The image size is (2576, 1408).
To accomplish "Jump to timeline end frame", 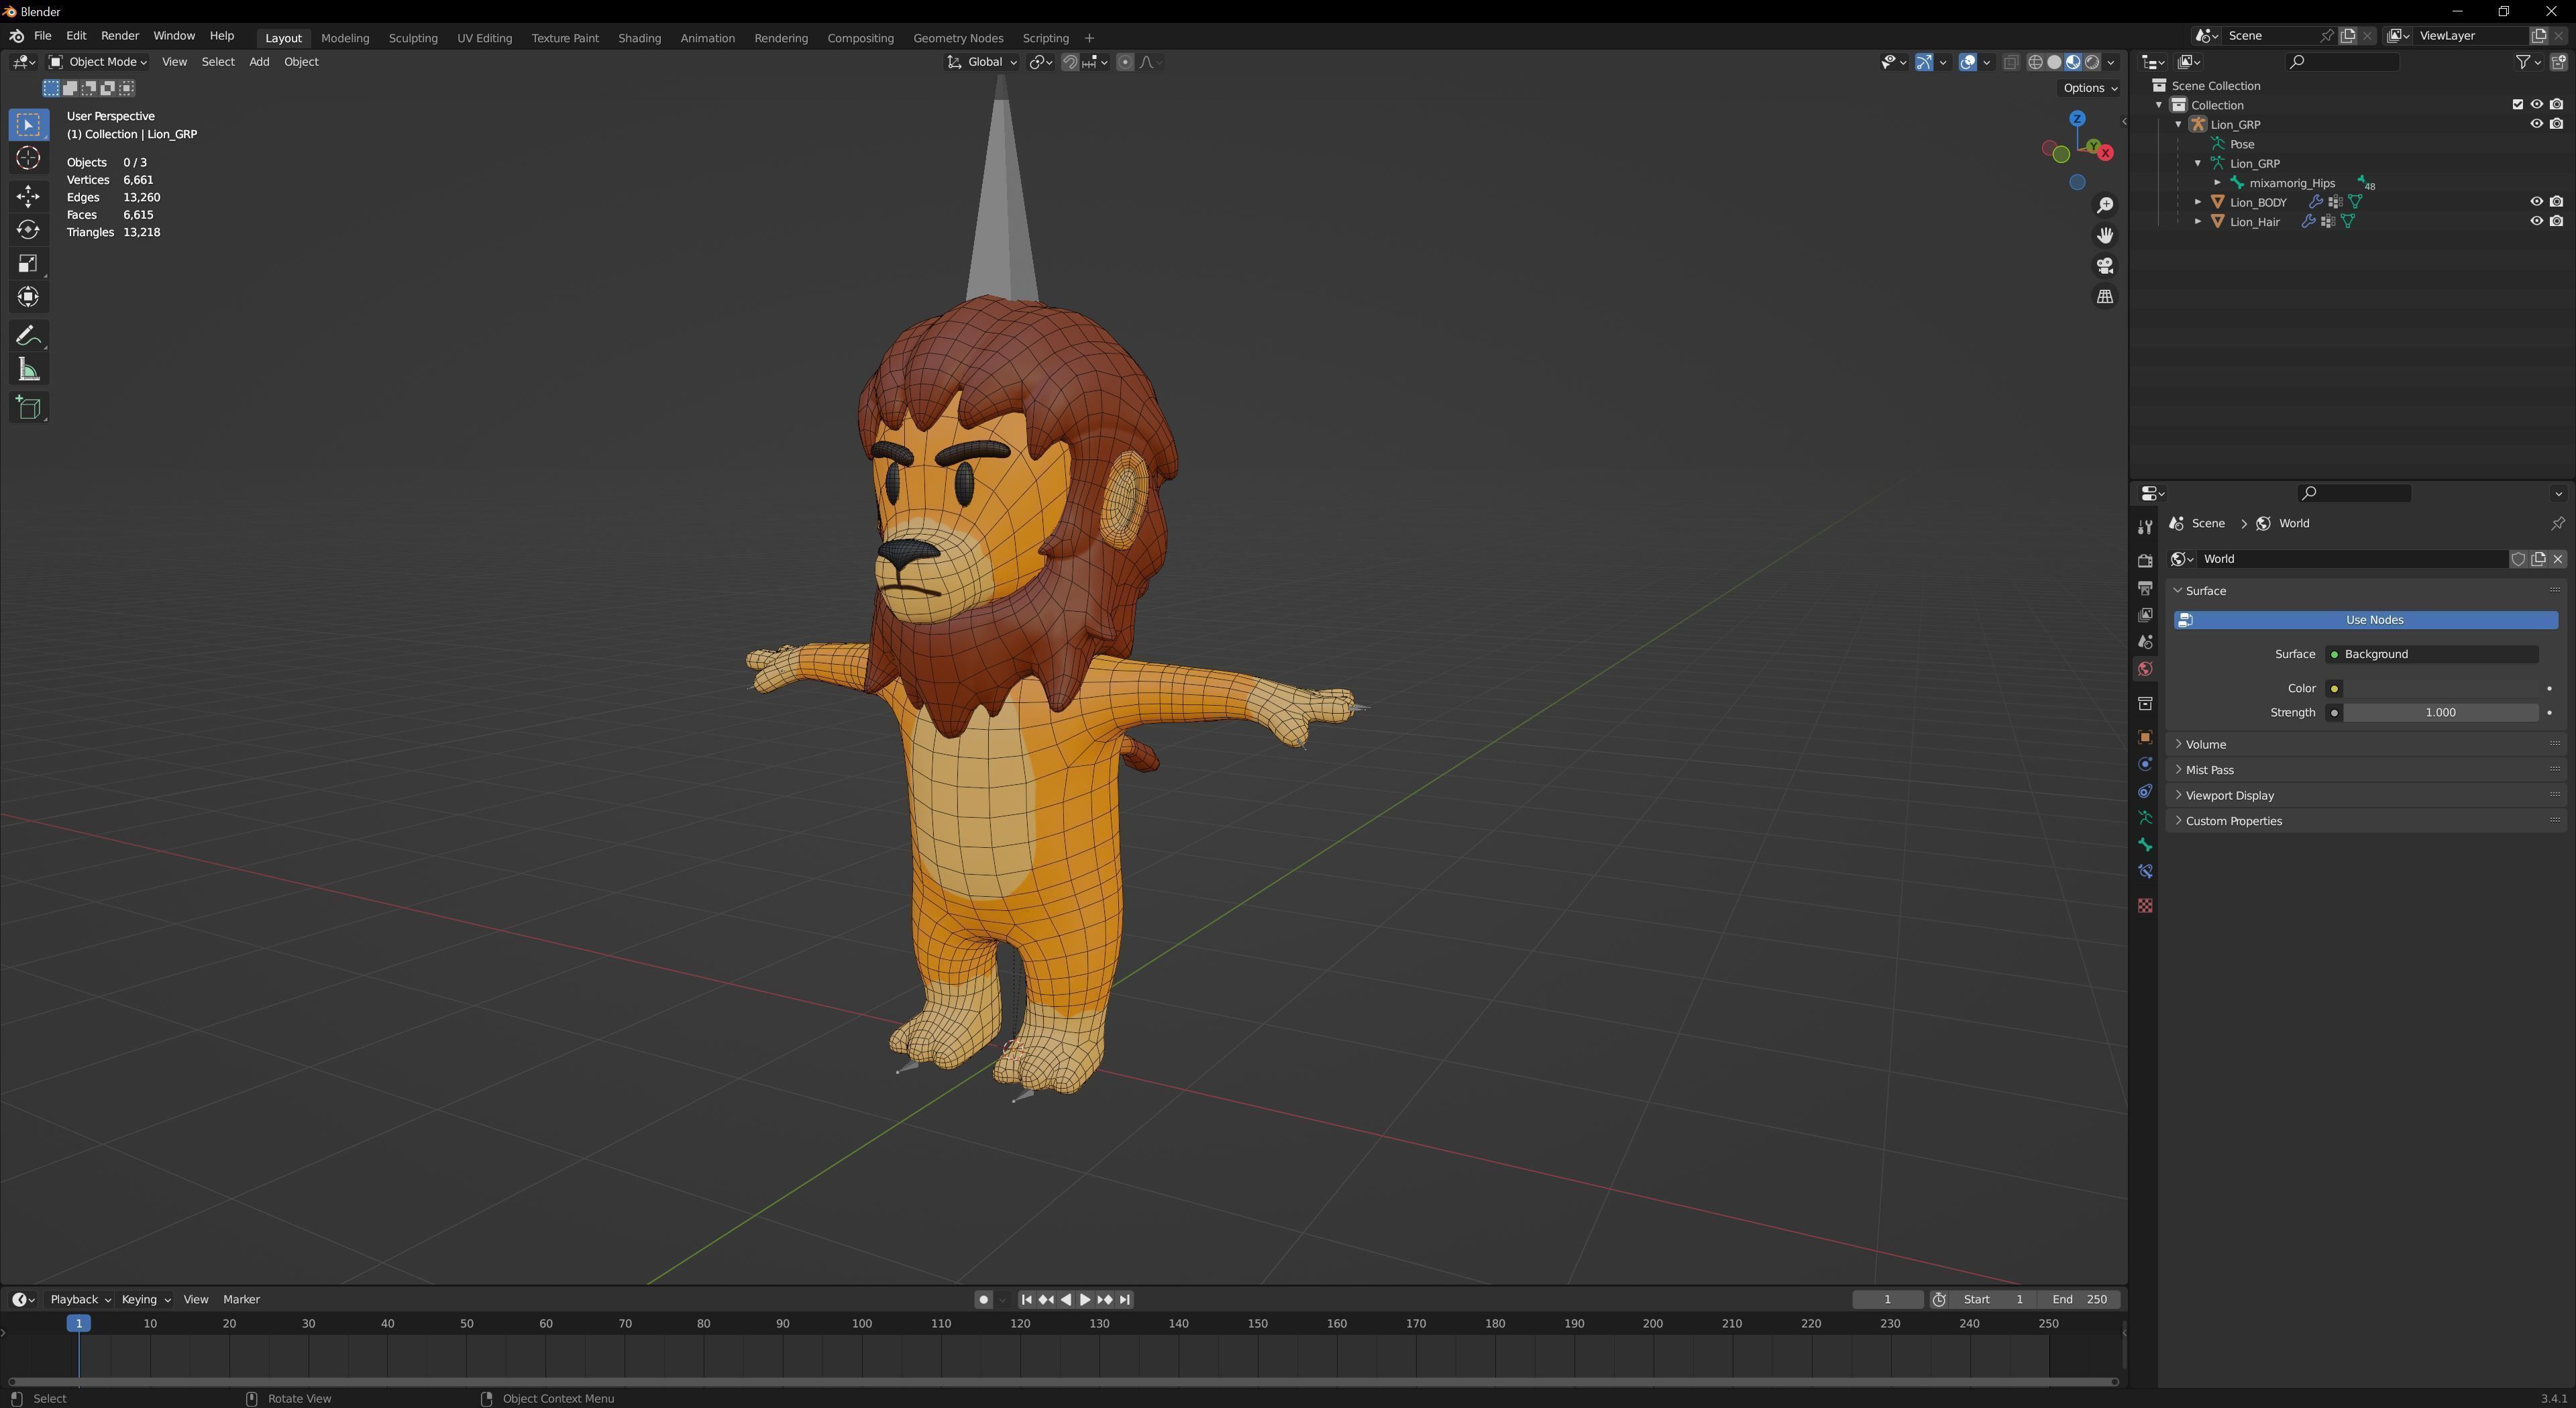I will coord(1125,1299).
